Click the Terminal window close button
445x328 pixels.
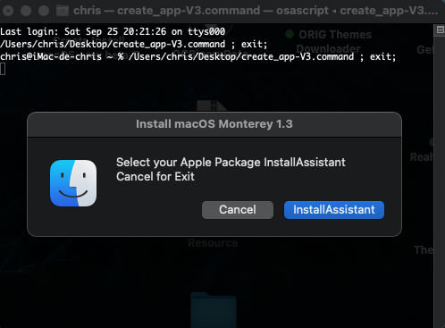tap(8, 11)
